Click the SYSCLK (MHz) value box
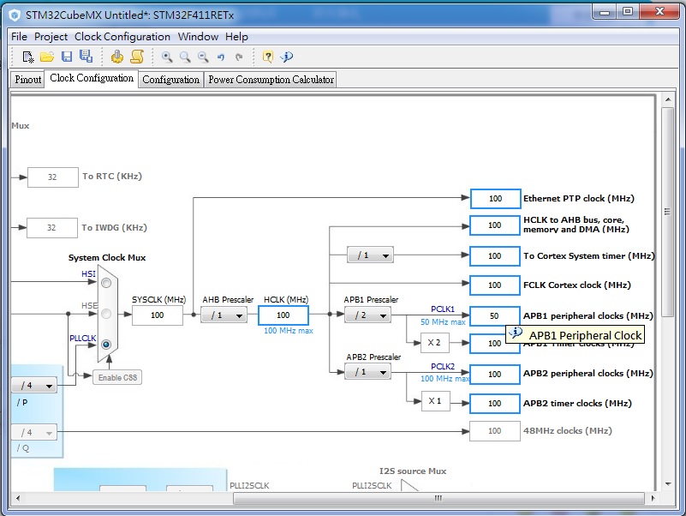Image resolution: width=686 pixels, height=516 pixels. (x=157, y=315)
